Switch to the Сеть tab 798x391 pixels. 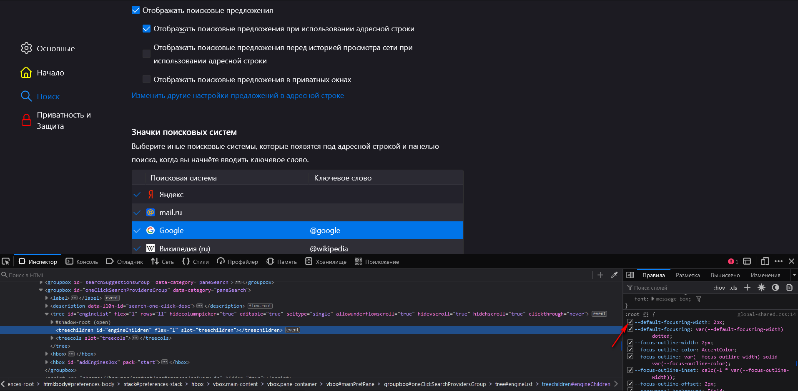163,261
